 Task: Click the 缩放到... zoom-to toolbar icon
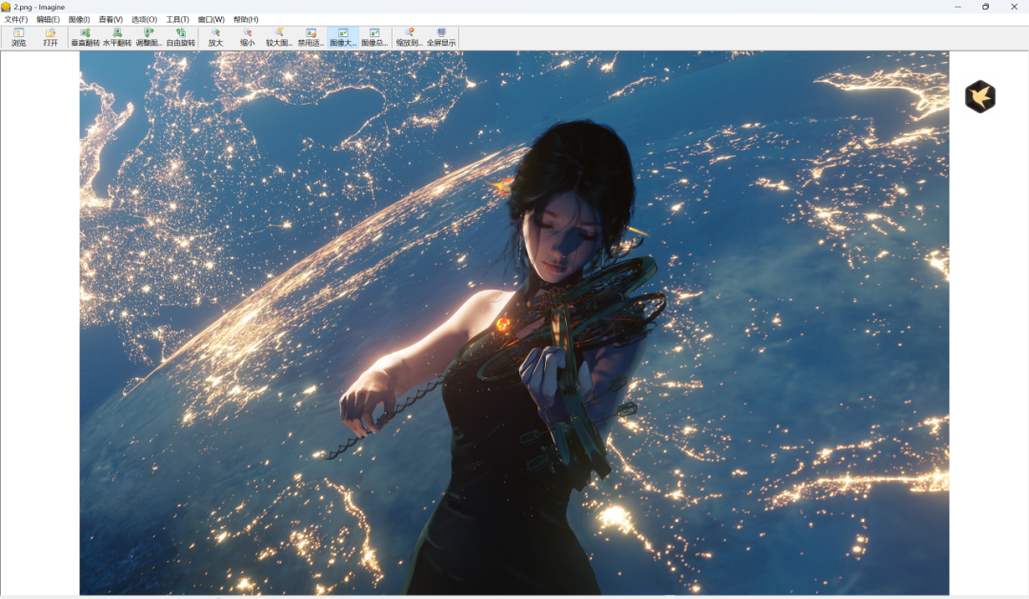pyautogui.click(x=409, y=37)
